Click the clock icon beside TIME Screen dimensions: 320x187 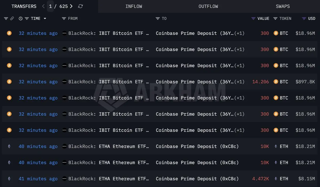point(21,18)
